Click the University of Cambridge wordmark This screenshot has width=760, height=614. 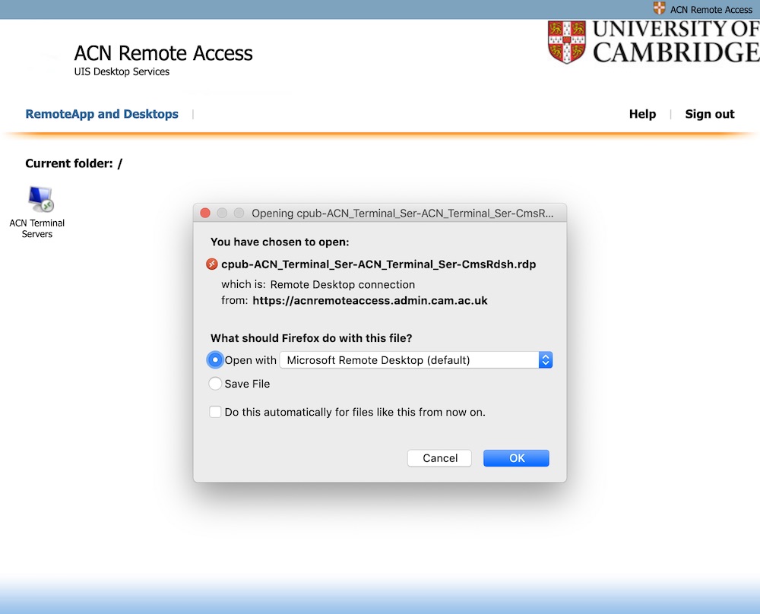[x=676, y=42]
